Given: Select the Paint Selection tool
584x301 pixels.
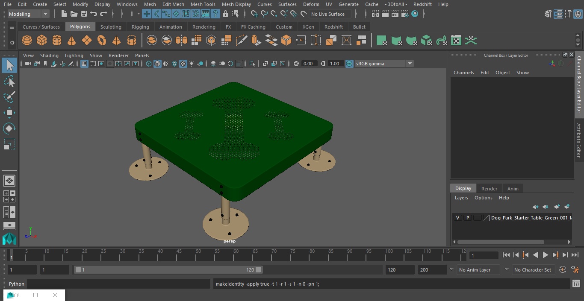Looking at the screenshot, I should [x=9, y=97].
